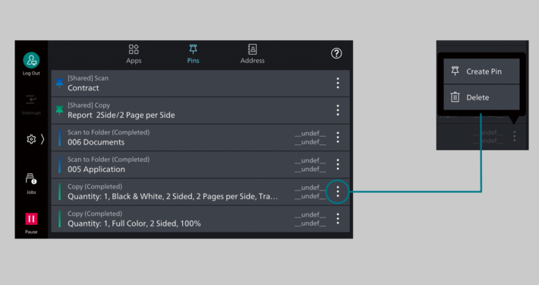Image resolution: width=539 pixels, height=285 pixels.
Task: Switch to the Apps tab
Action: pyautogui.click(x=134, y=54)
